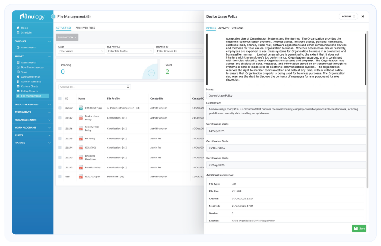Check the box for file ID 21143

click(x=60, y=157)
